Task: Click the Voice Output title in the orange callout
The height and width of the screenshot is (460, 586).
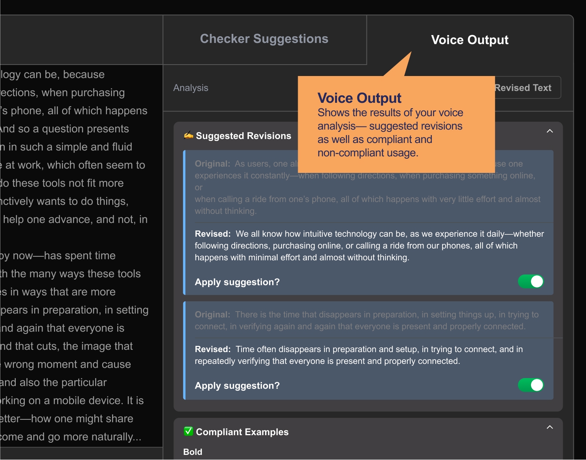Action: coord(359,98)
